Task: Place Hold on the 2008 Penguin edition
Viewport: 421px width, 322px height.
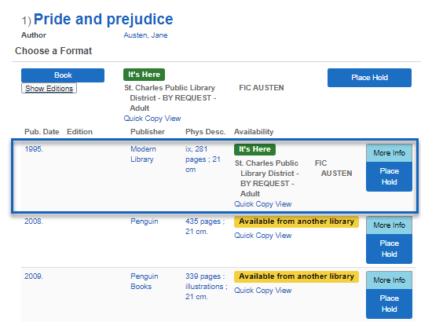Action: [x=389, y=249]
